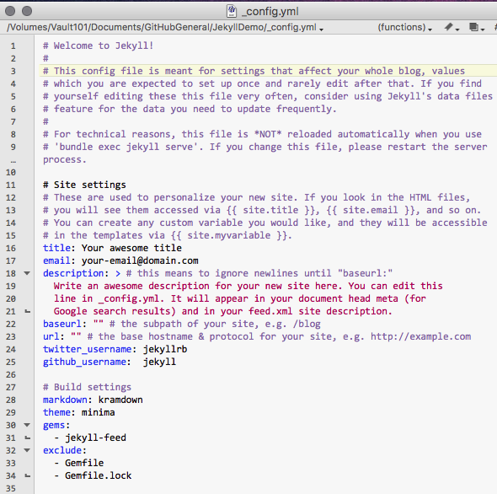Screen dimensions: 497x494
Task: Click line number 26 in the gutter
Action: [x=11, y=374]
